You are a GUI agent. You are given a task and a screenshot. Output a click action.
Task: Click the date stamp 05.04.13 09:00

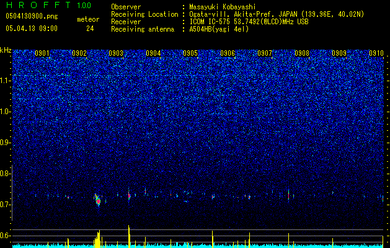point(32,29)
